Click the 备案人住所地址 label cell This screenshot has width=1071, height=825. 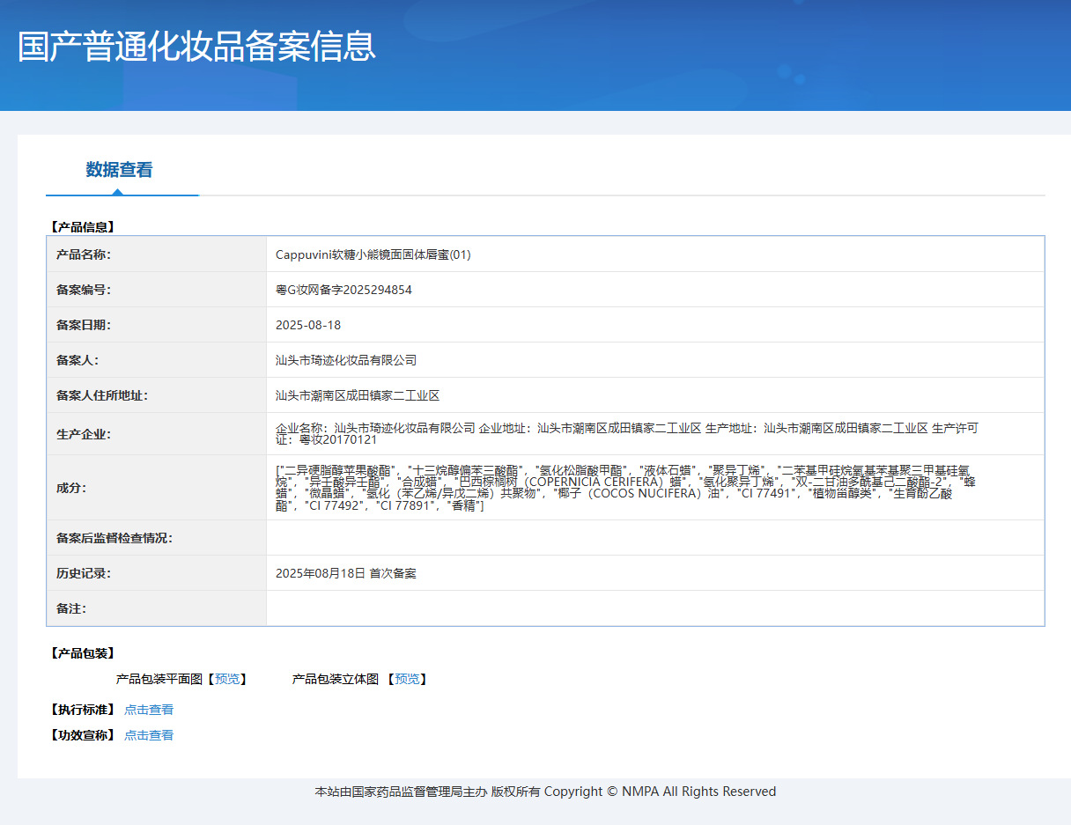157,395
